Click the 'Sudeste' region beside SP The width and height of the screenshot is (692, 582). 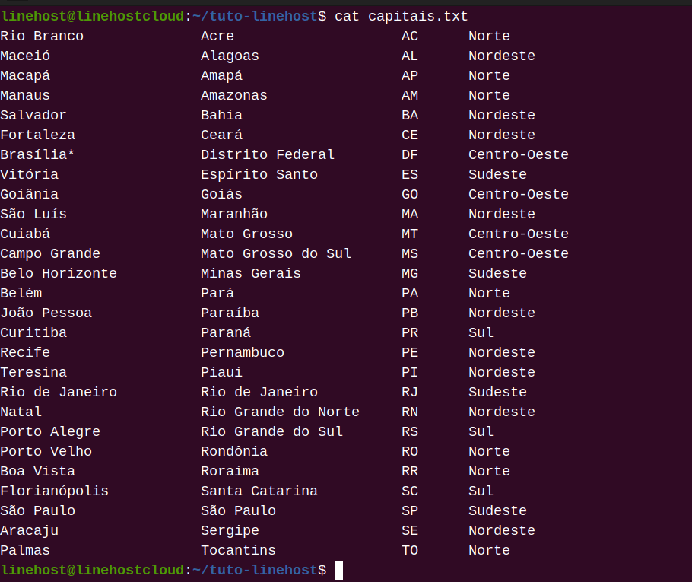[x=497, y=510]
